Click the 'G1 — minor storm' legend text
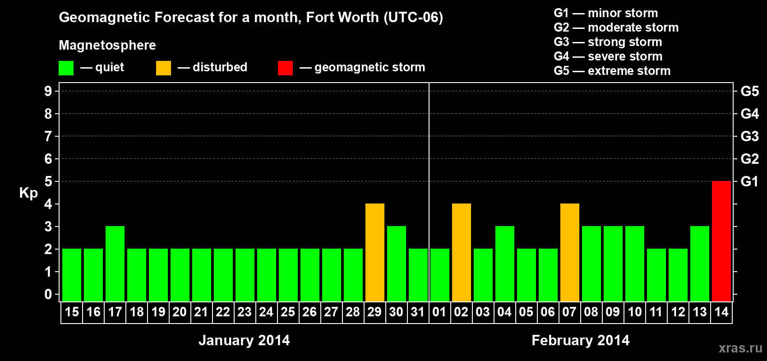 pos(605,13)
